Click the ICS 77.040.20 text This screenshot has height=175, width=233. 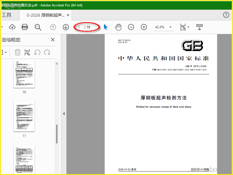click(124, 40)
